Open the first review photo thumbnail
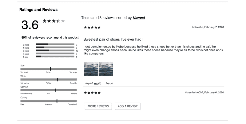246x124 pixels. tap(91, 69)
